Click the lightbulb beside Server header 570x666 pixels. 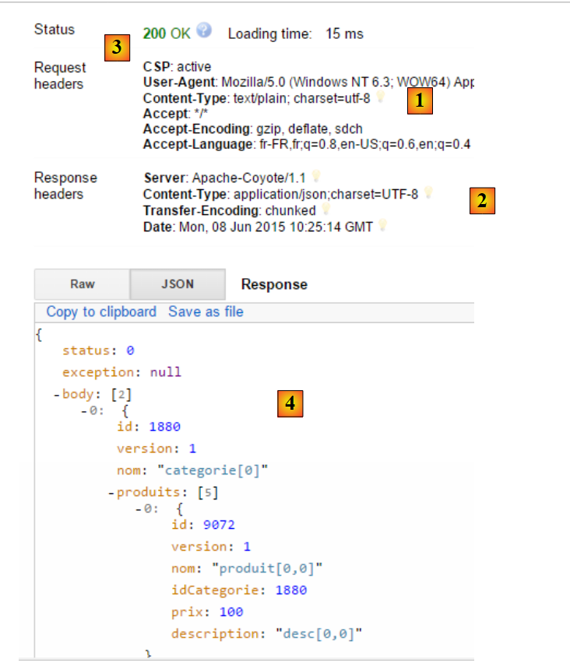click(315, 177)
